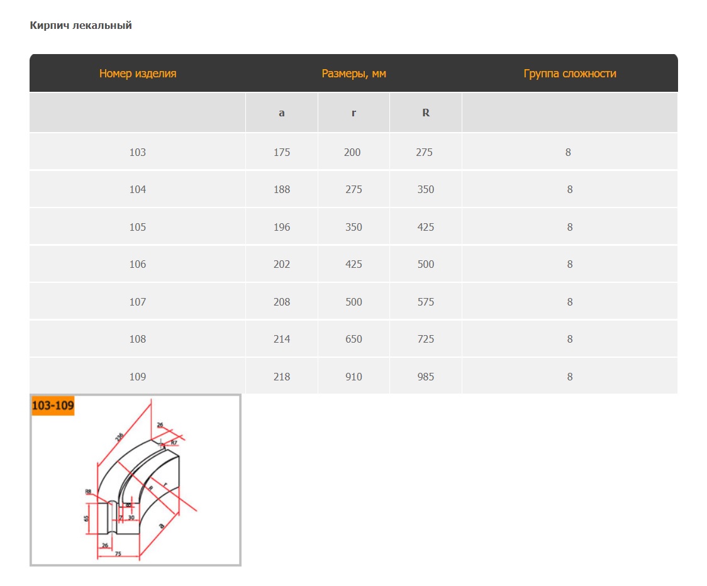Viewport: 707px width, 586px height.
Task: Select the uppercase 'R' sub-header cell
Action: (x=426, y=113)
